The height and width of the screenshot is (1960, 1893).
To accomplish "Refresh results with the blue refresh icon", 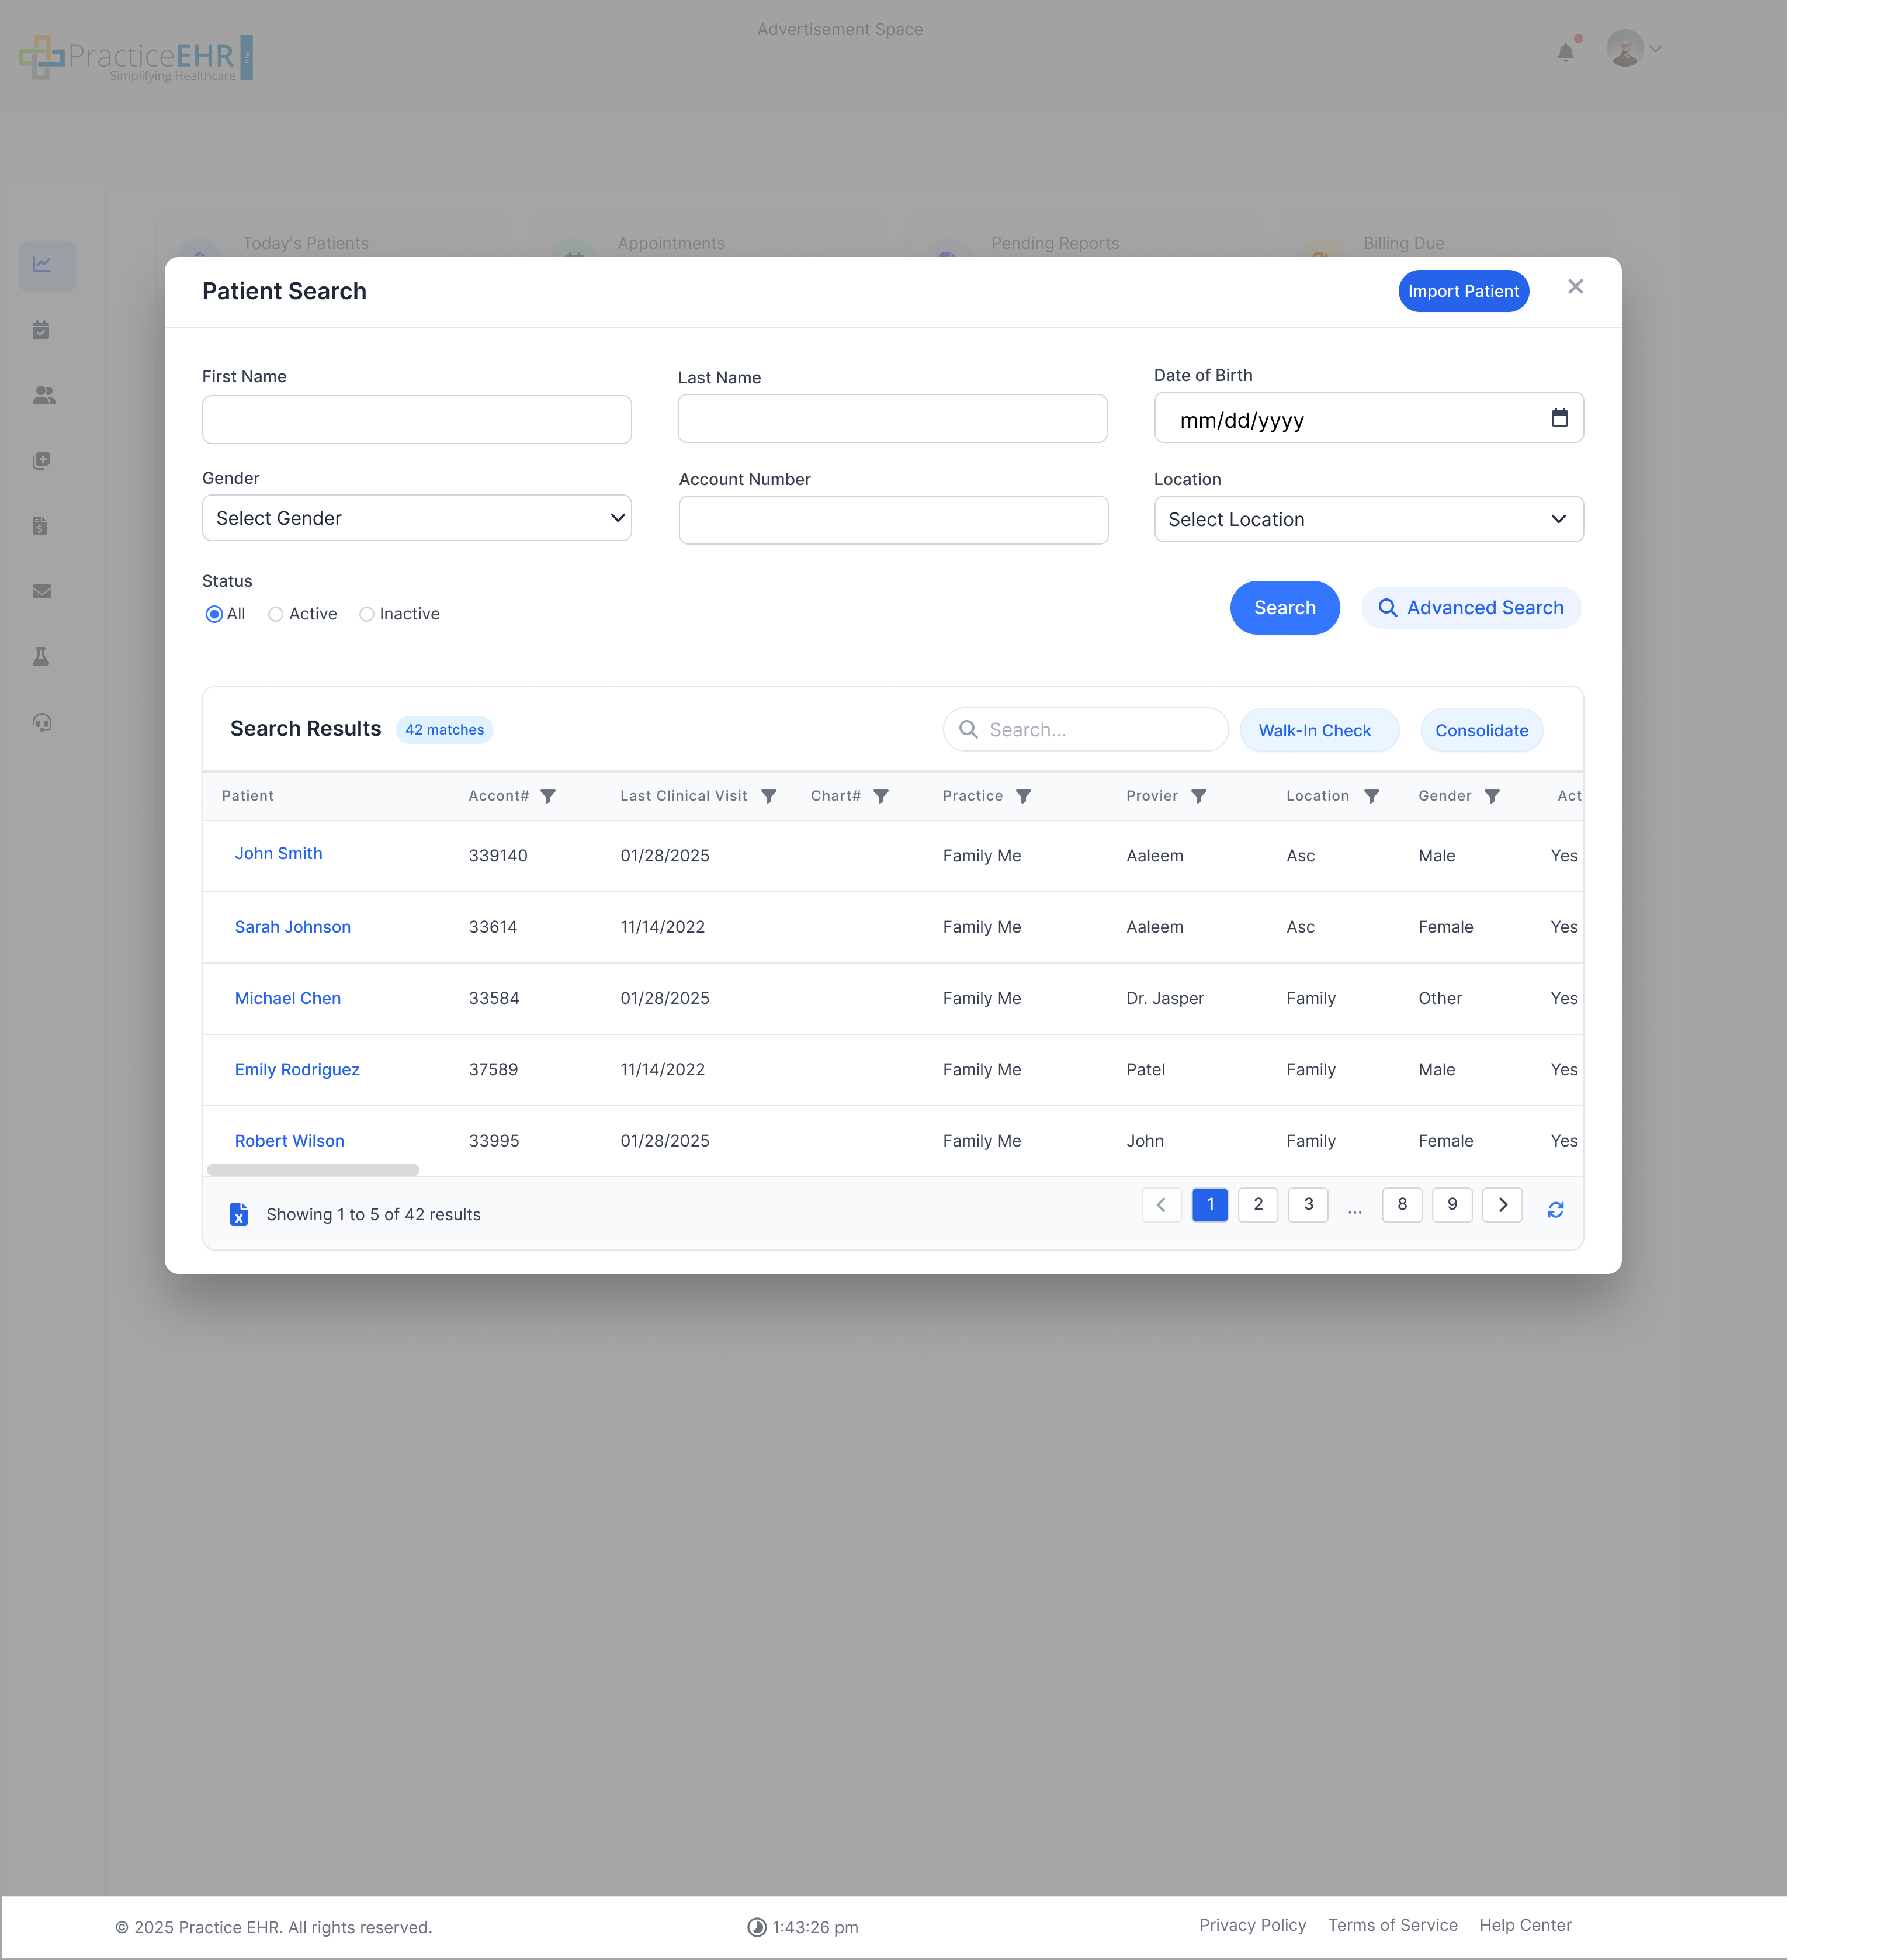I will [x=1556, y=1209].
